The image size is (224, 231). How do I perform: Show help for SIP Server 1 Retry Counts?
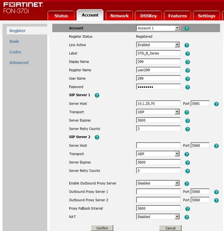[187, 129]
